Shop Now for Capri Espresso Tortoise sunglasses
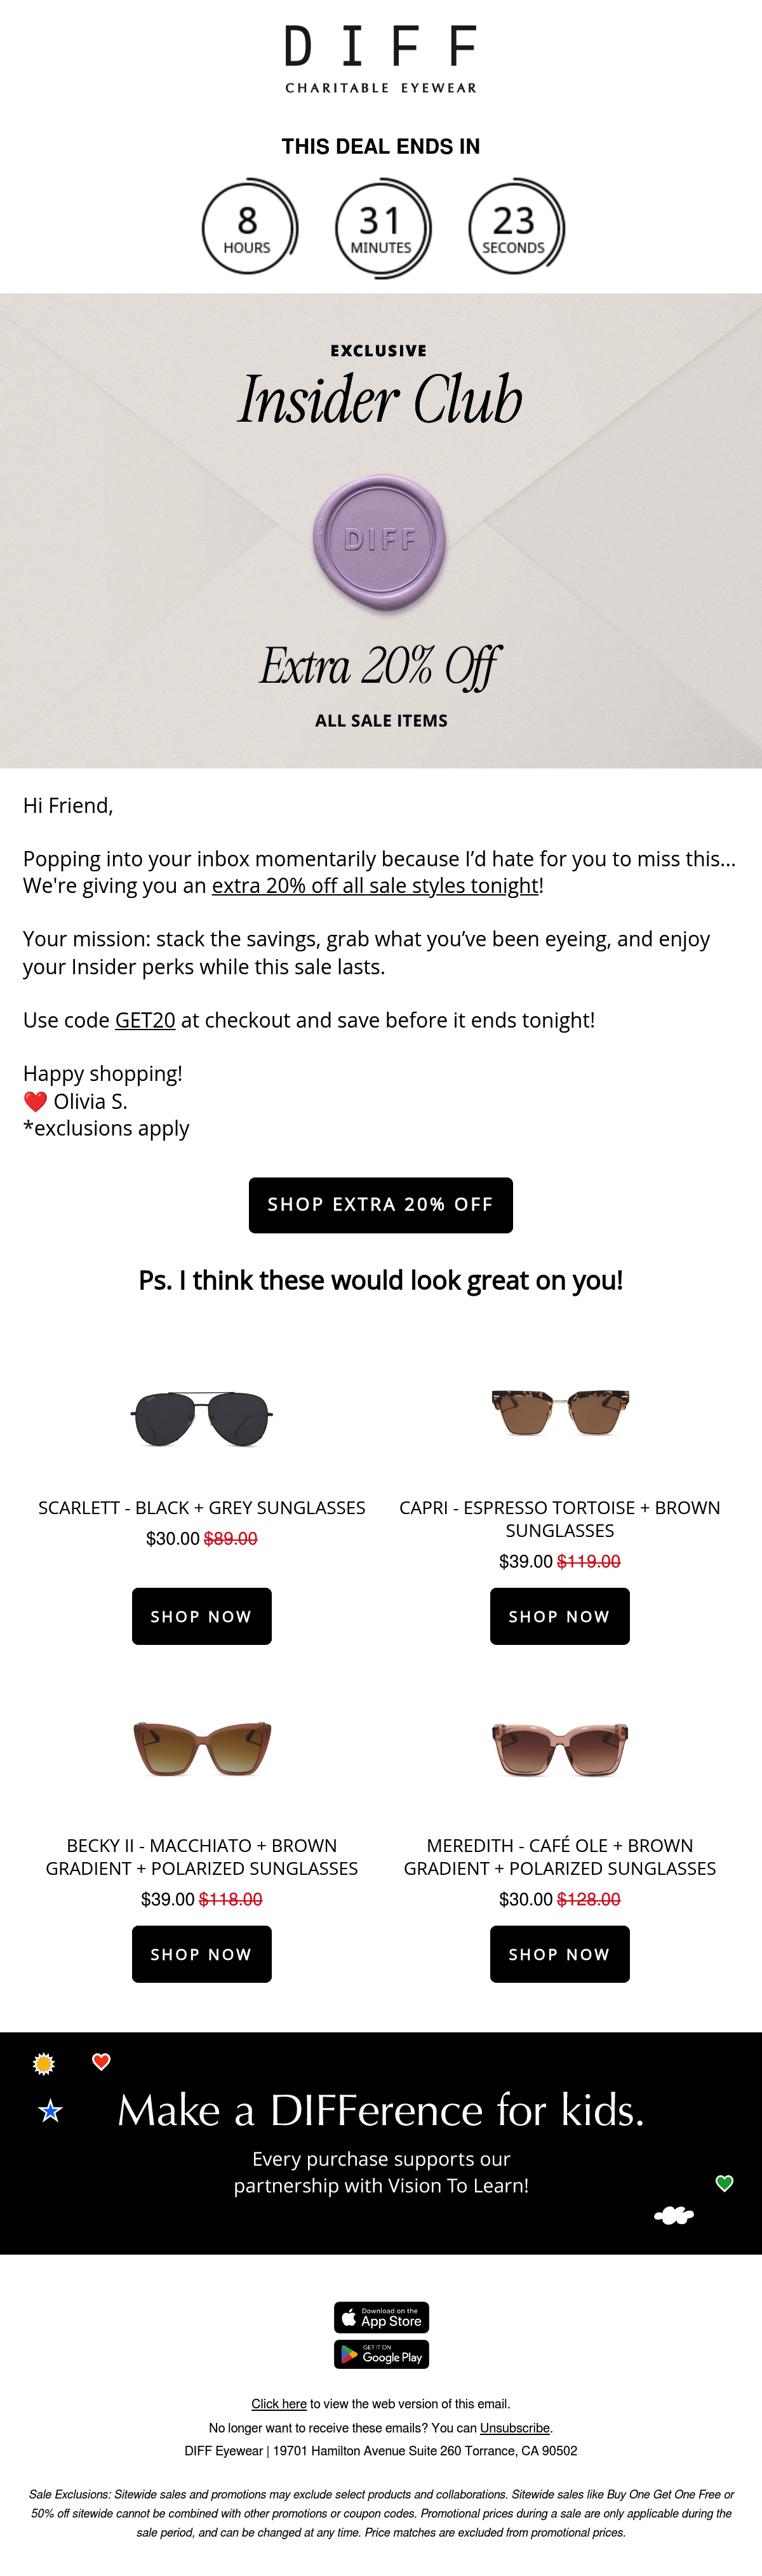The width and height of the screenshot is (762, 2576). 560,1616
